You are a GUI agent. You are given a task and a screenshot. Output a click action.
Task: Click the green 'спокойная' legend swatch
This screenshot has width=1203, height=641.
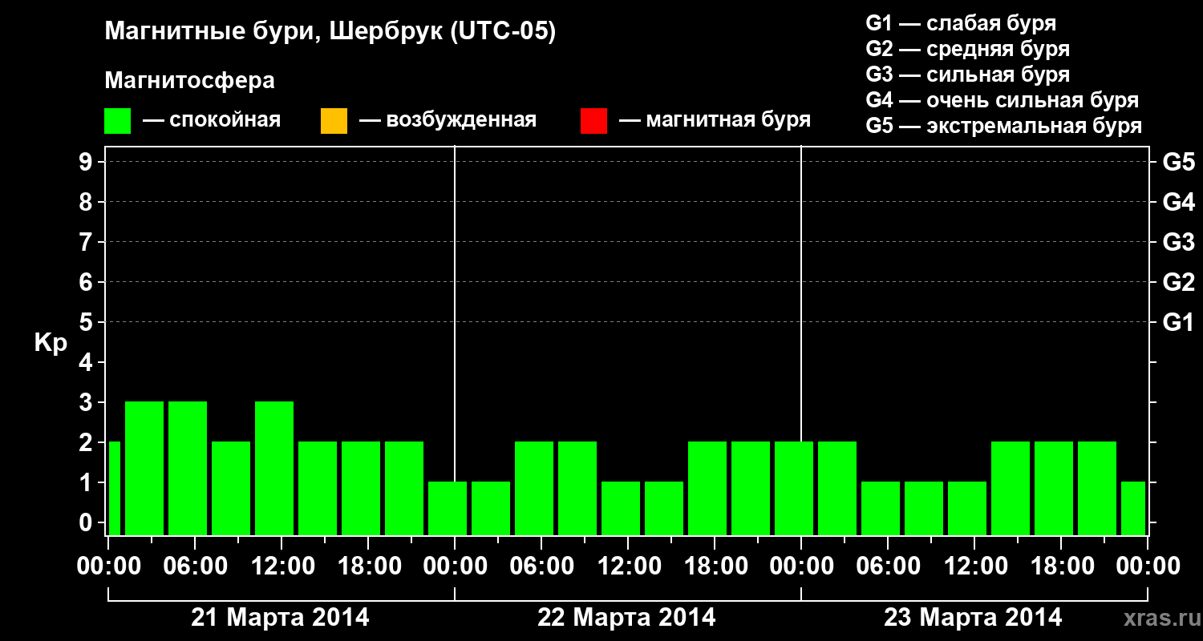pos(118,121)
